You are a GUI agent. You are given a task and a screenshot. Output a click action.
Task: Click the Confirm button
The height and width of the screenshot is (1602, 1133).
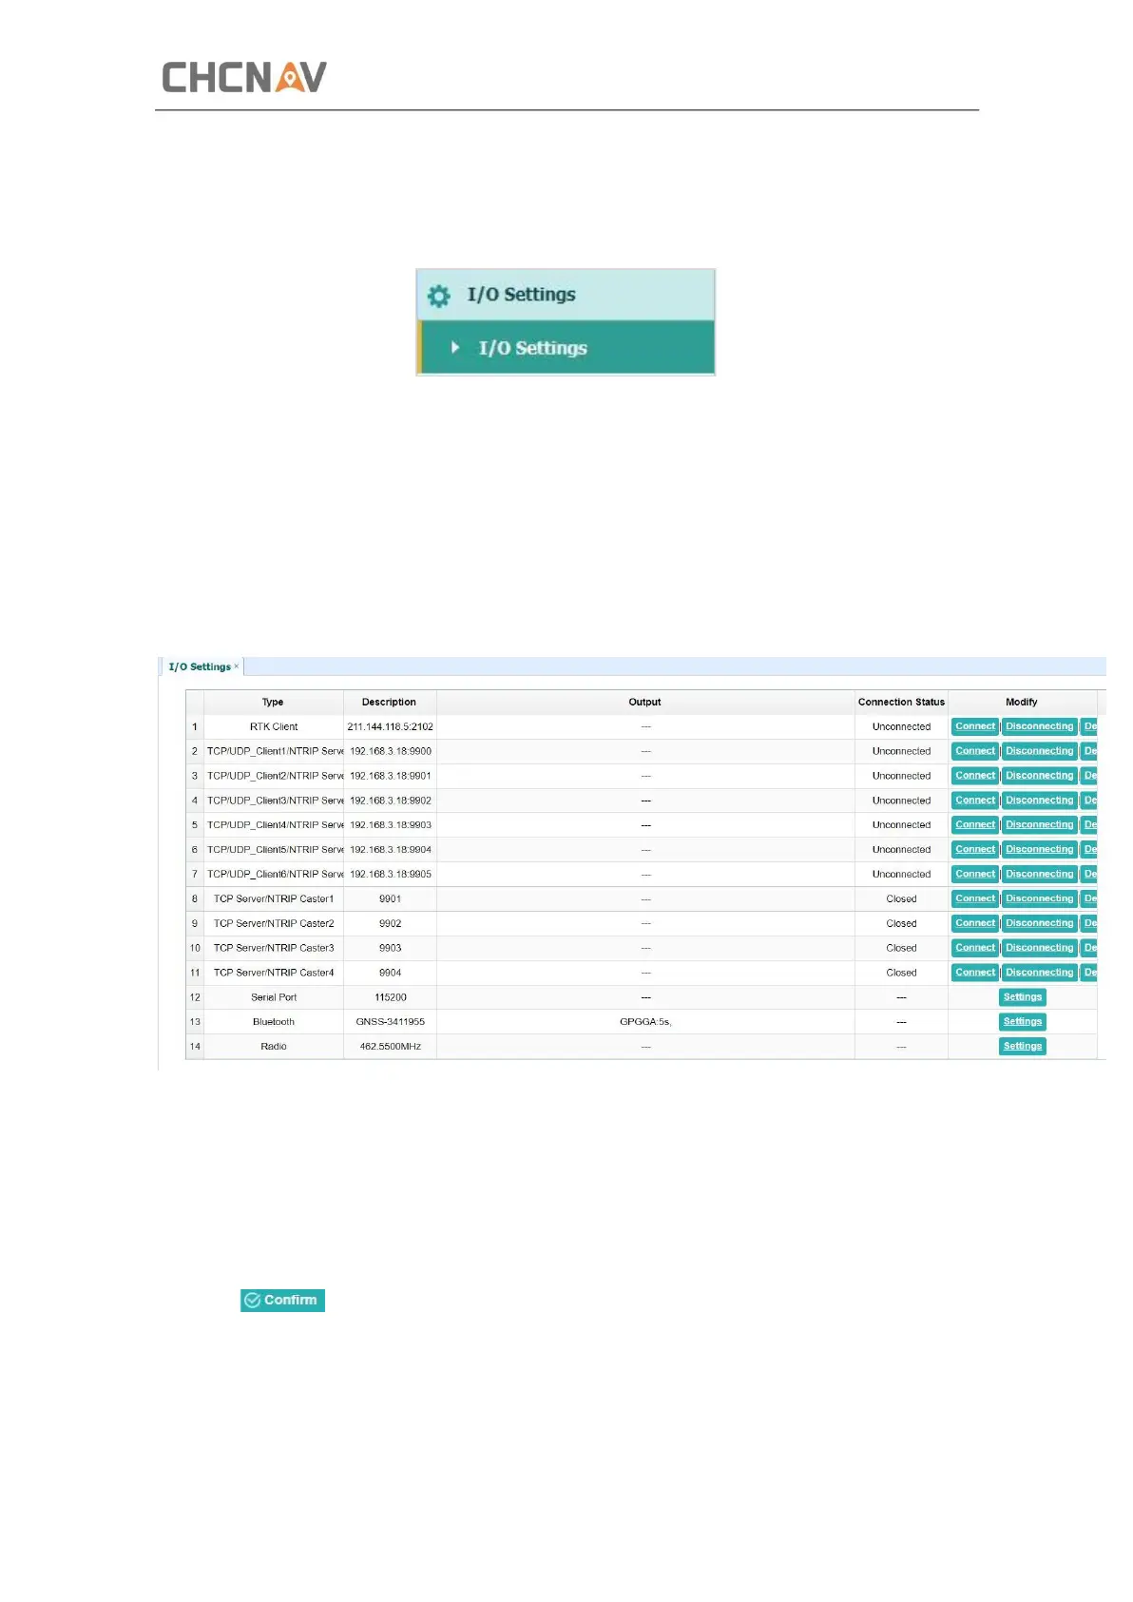point(282,1301)
